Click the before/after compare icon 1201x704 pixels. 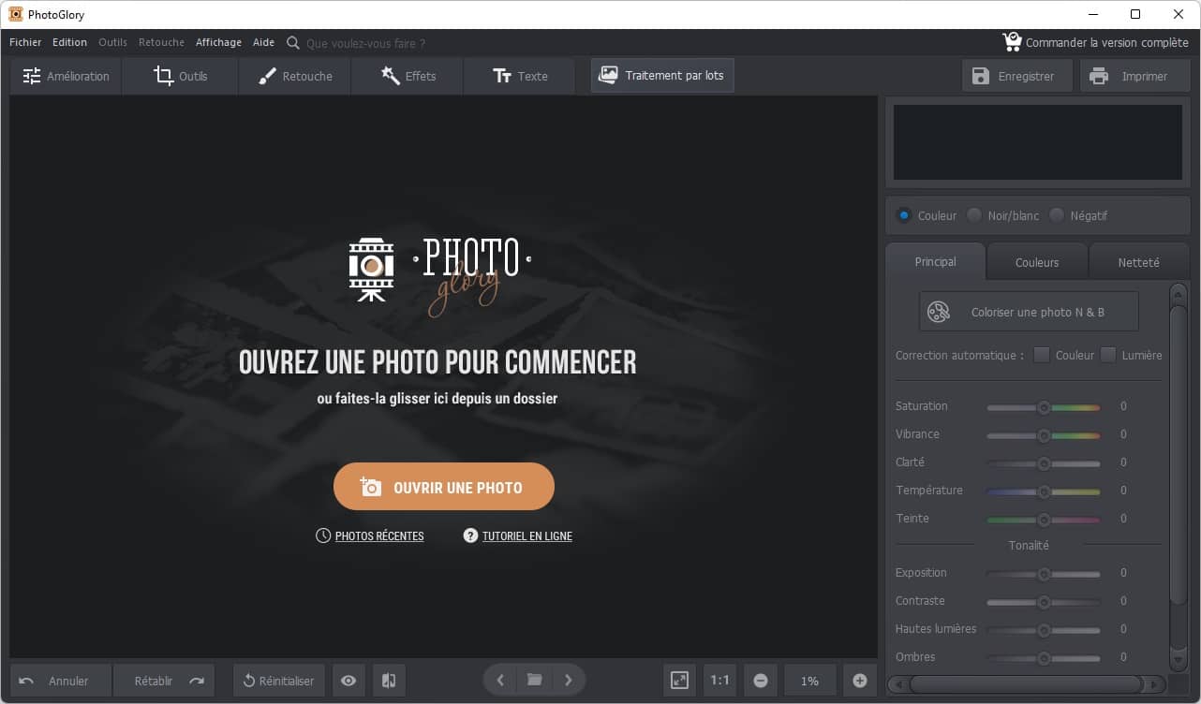(x=389, y=681)
